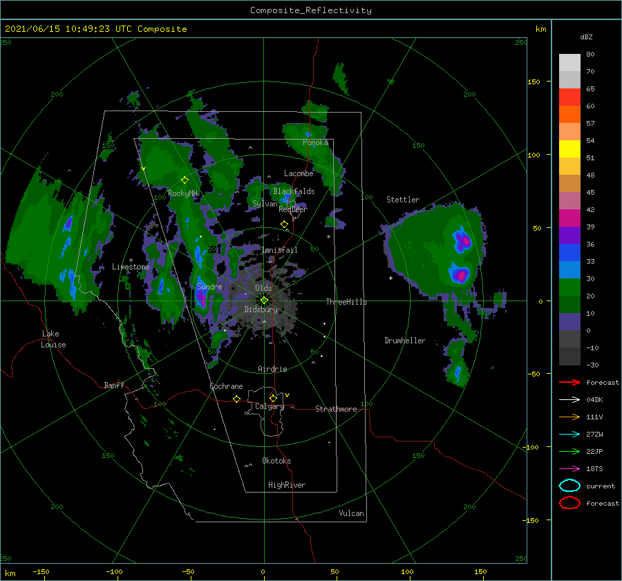622x581 pixels.
Task: Click the Innisfail town label
Action: (x=279, y=250)
